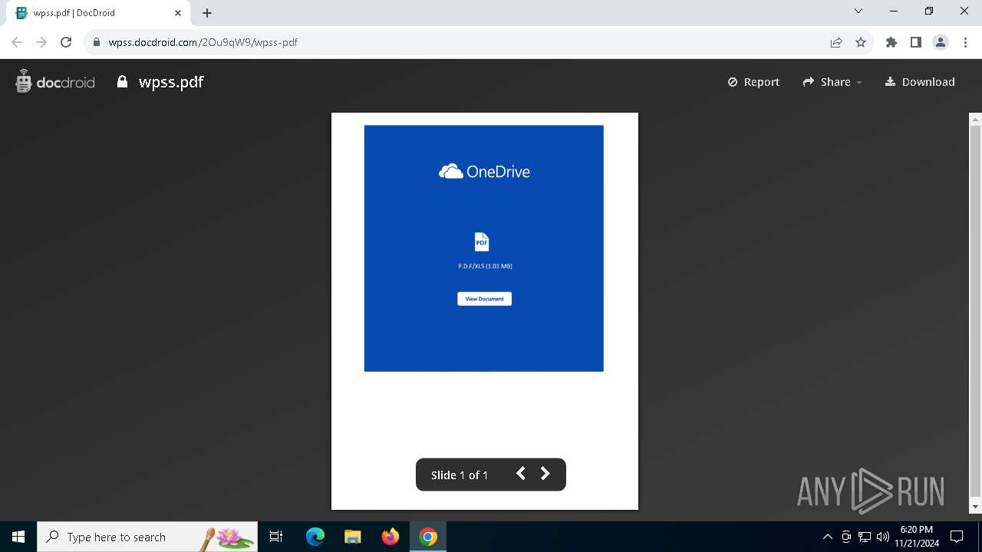Image resolution: width=982 pixels, height=552 pixels.
Task: Go to previous slide arrow
Action: pyautogui.click(x=520, y=474)
